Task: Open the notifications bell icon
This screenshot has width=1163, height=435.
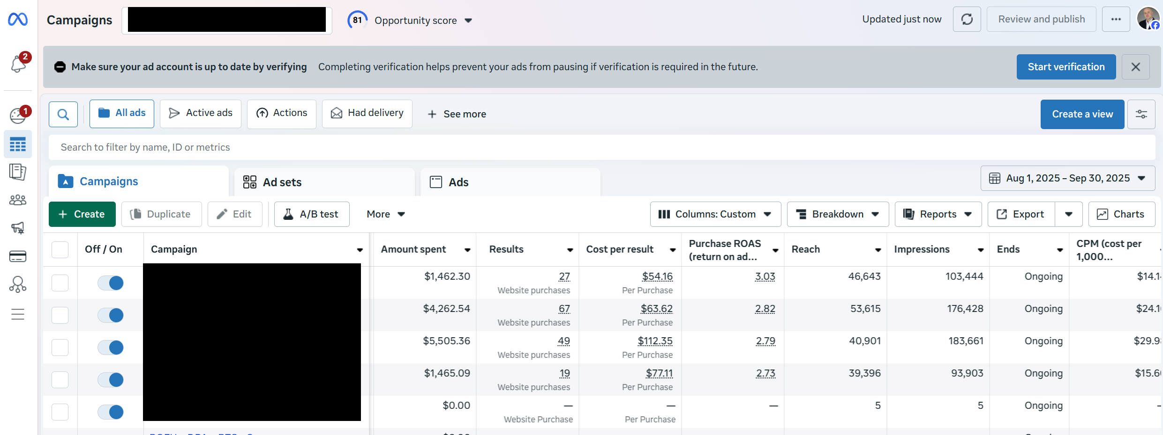Action: tap(18, 64)
